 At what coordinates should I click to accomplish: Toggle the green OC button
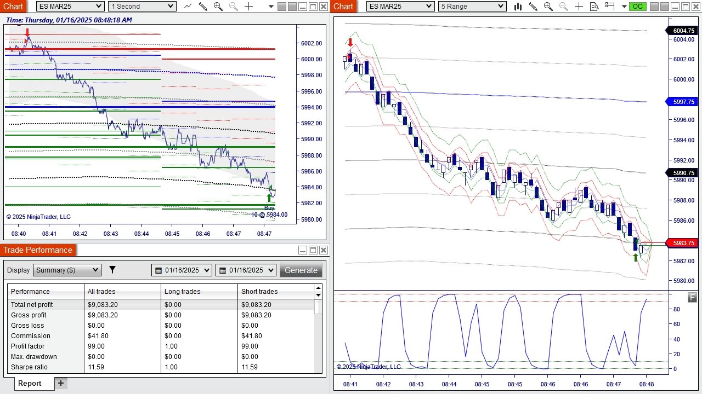pyautogui.click(x=637, y=7)
